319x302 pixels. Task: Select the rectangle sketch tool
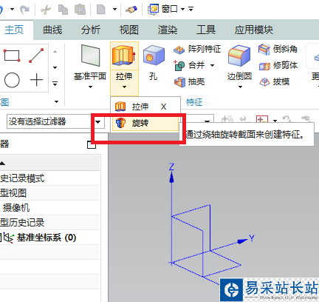[12, 56]
